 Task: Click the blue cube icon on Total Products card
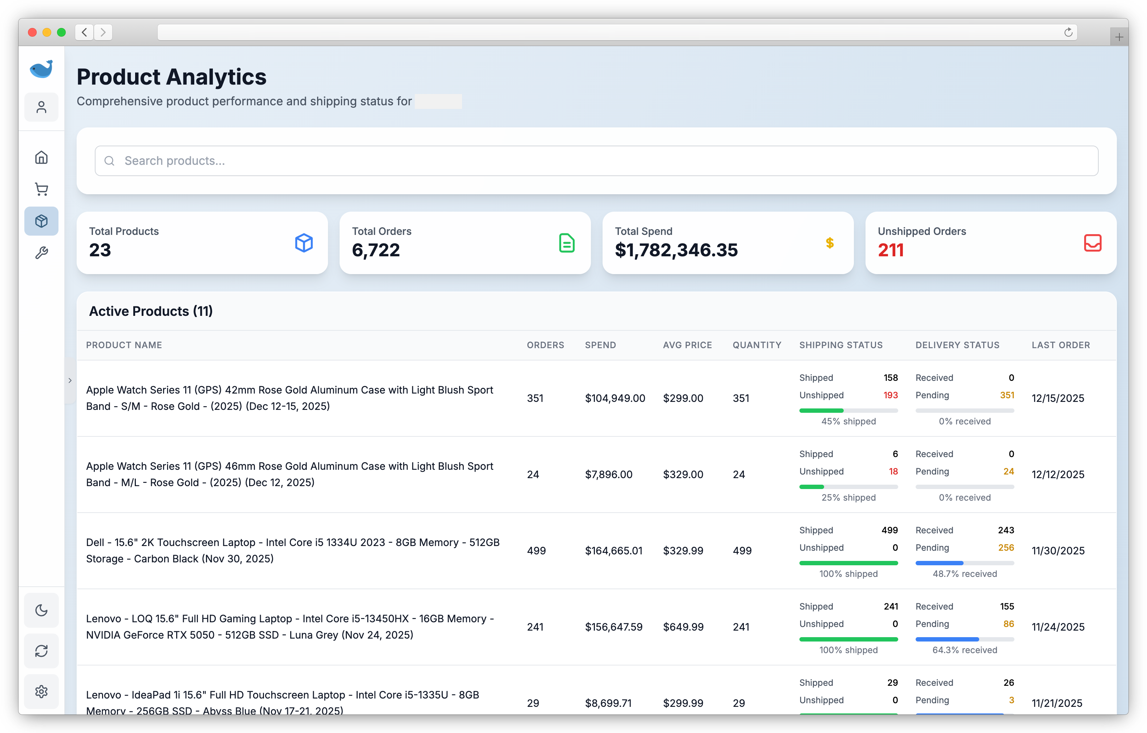tap(304, 243)
